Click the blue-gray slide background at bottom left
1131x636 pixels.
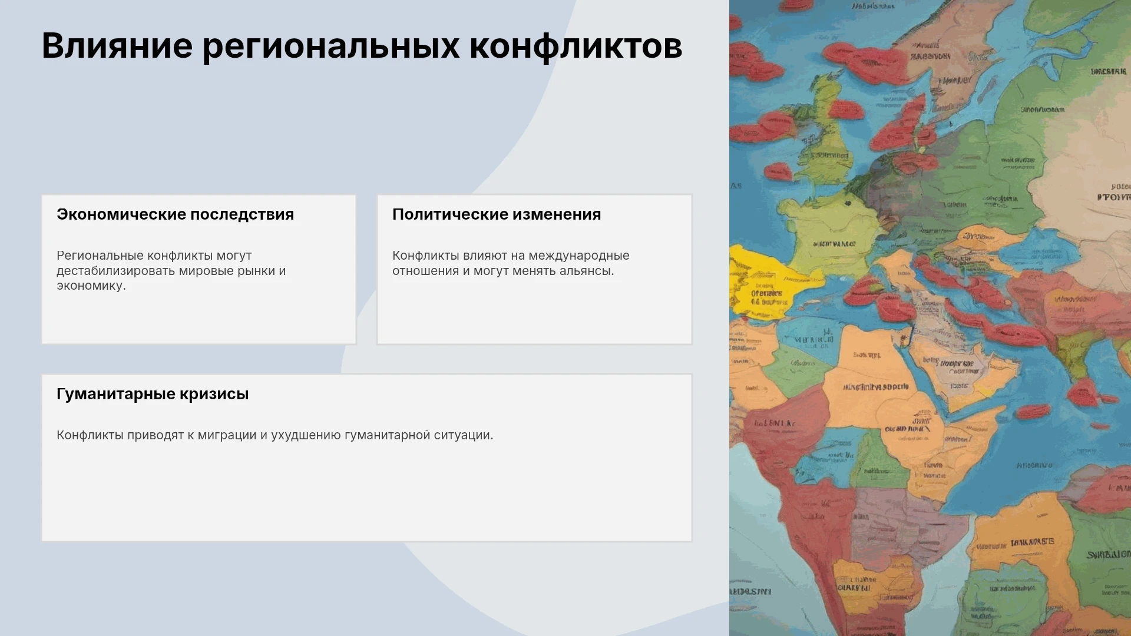coord(177,589)
